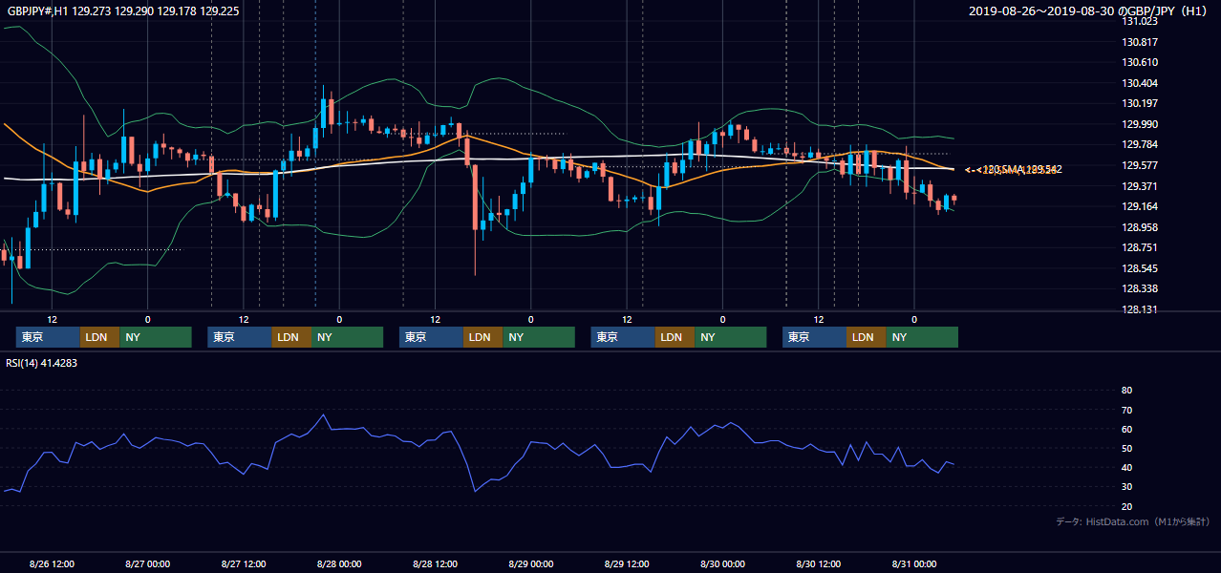Screen dimensions: 1221x573
Task: Click the RSI 30 level label
Action: pyautogui.click(x=1126, y=487)
